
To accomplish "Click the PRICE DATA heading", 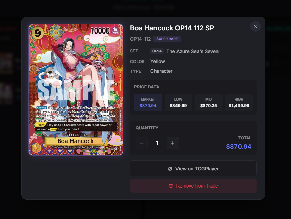I will tap(147, 87).
